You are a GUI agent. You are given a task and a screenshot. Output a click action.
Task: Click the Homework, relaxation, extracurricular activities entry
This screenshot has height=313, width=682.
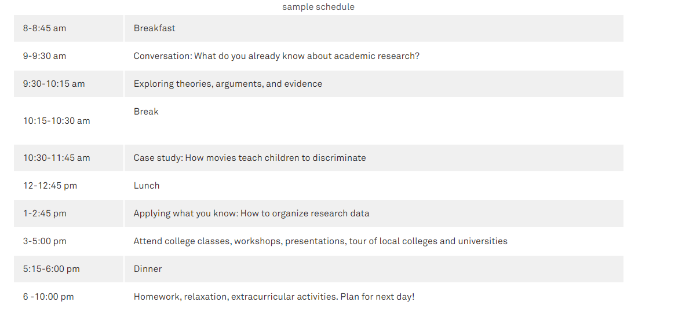click(274, 297)
